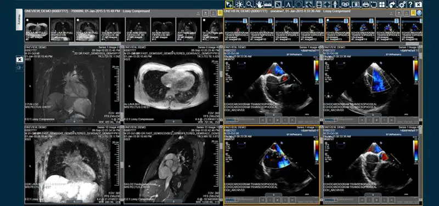Play cine in top-left echo pane

278,120
